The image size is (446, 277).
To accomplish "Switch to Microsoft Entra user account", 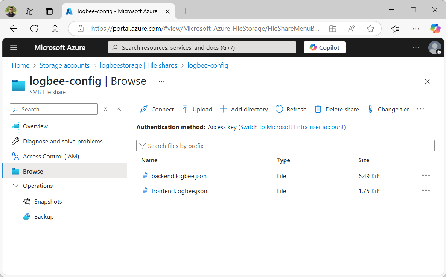I will click(x=292, y=127).
